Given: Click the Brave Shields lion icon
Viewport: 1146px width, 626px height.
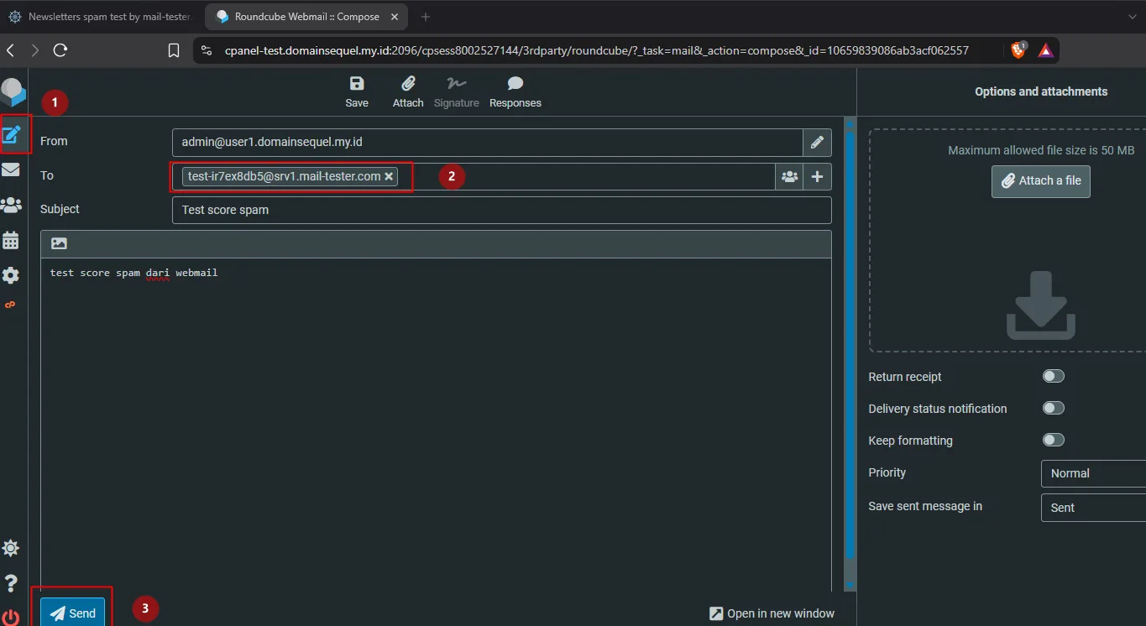Looking at the screenshot, I should pyautogui.click(x=1018, y=50).
